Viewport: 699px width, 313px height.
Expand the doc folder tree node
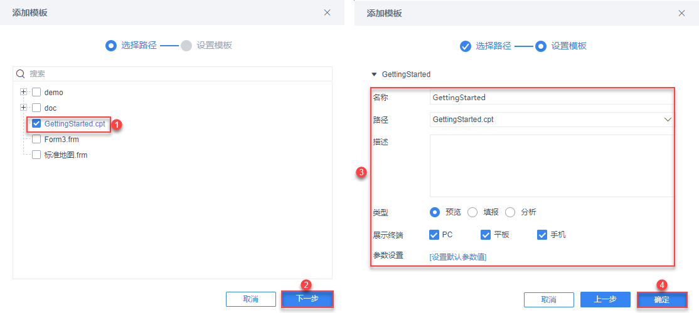pyautogui.click(x=24, y=107)
